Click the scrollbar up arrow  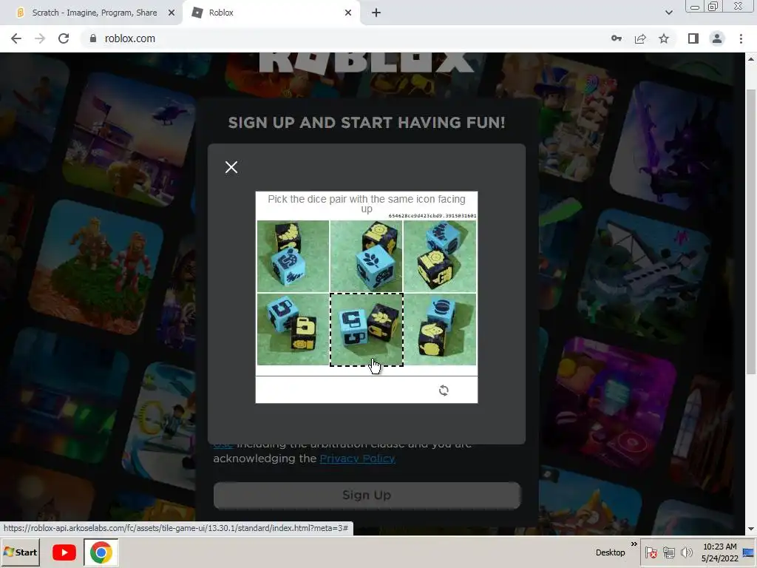751,59
